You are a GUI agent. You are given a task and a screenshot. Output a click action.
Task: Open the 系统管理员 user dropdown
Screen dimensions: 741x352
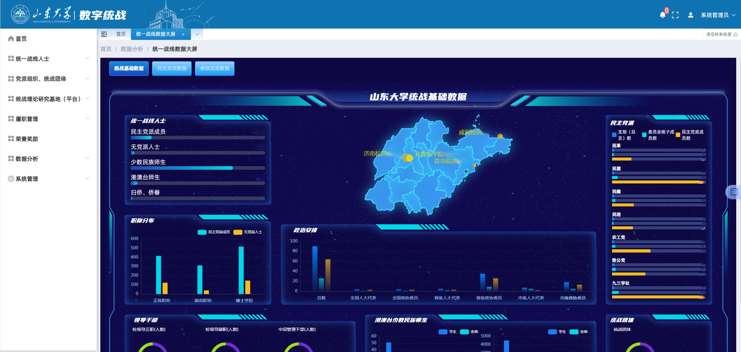718,15
